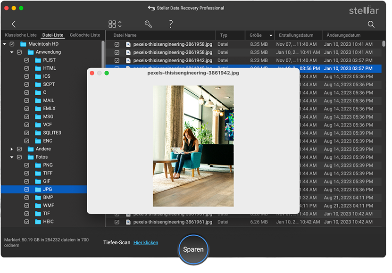Open the wrench settings tool

coord(148,24)
